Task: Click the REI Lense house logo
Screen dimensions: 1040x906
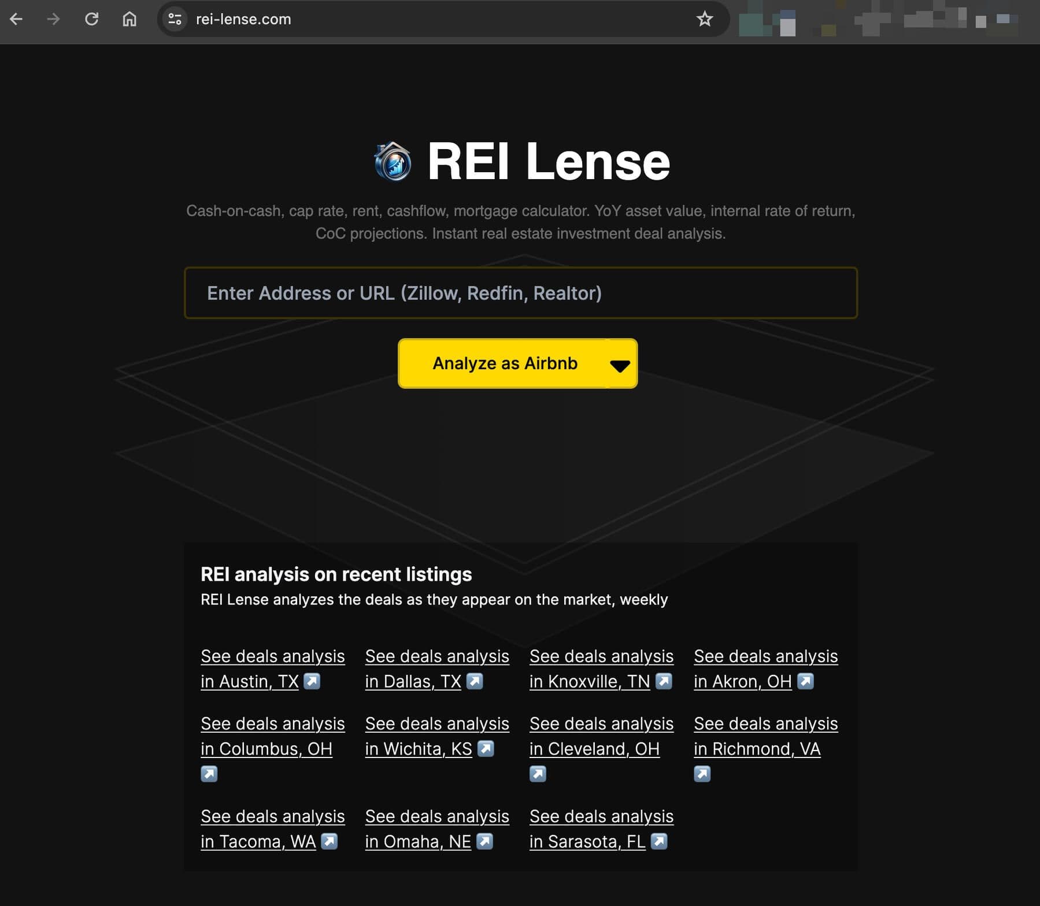Action: click(x=393, y=162)
